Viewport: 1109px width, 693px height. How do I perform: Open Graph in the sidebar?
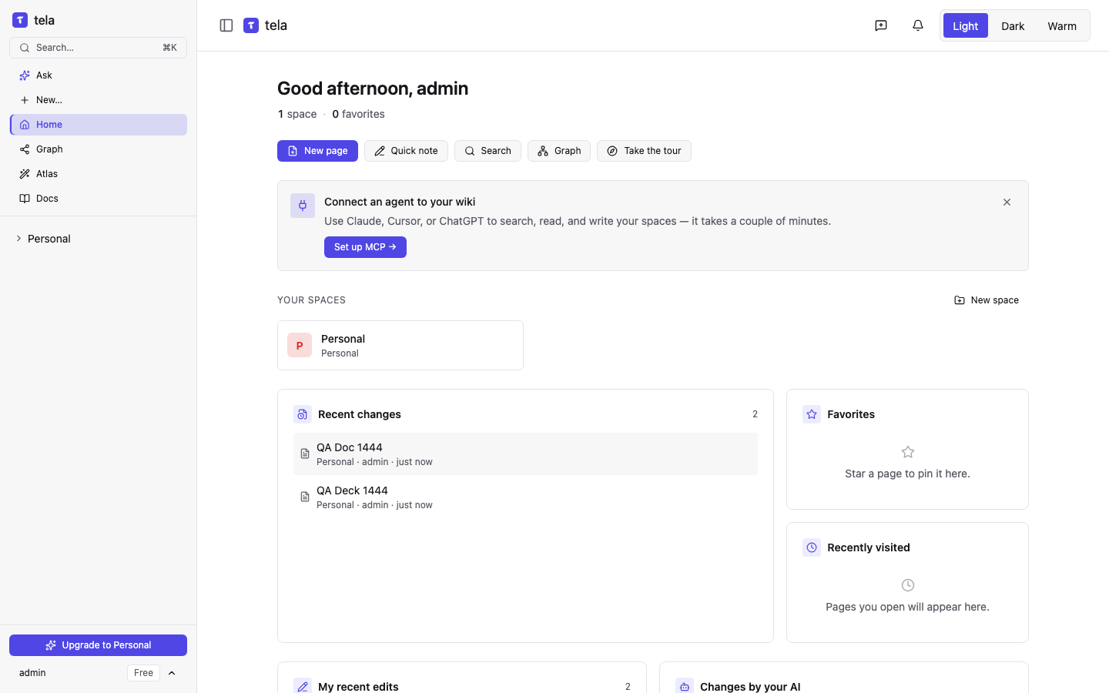point(98,149)
